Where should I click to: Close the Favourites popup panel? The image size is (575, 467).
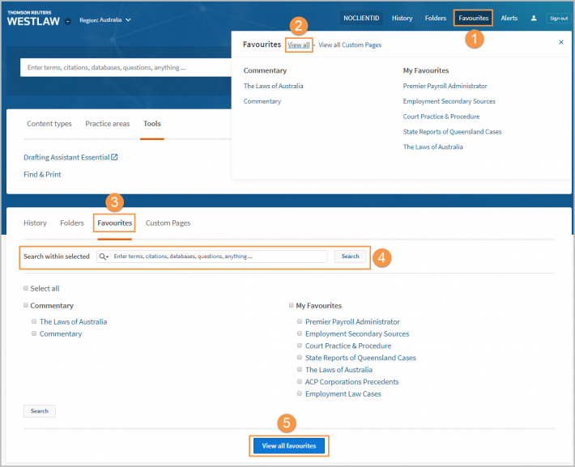coord(560,42)
